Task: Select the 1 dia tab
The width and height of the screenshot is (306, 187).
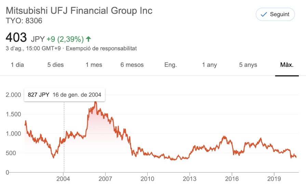Action: [17, 65]
